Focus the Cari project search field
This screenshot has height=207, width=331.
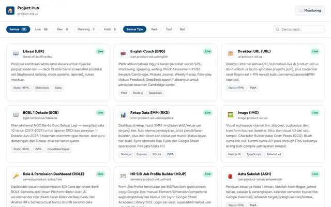coord(299,29)
